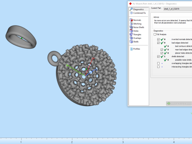Click the 'bad contours detected' row text
This screenshot has width=192, height=144.
[x=184, y=46]
